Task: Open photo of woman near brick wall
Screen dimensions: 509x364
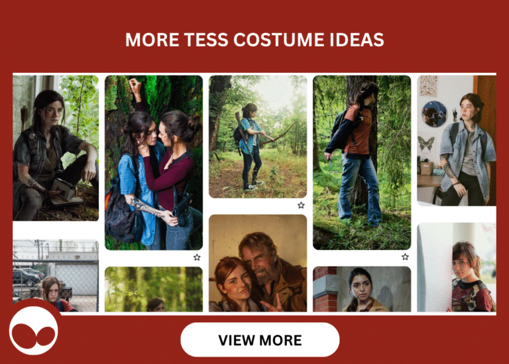Action: [362, 289]
